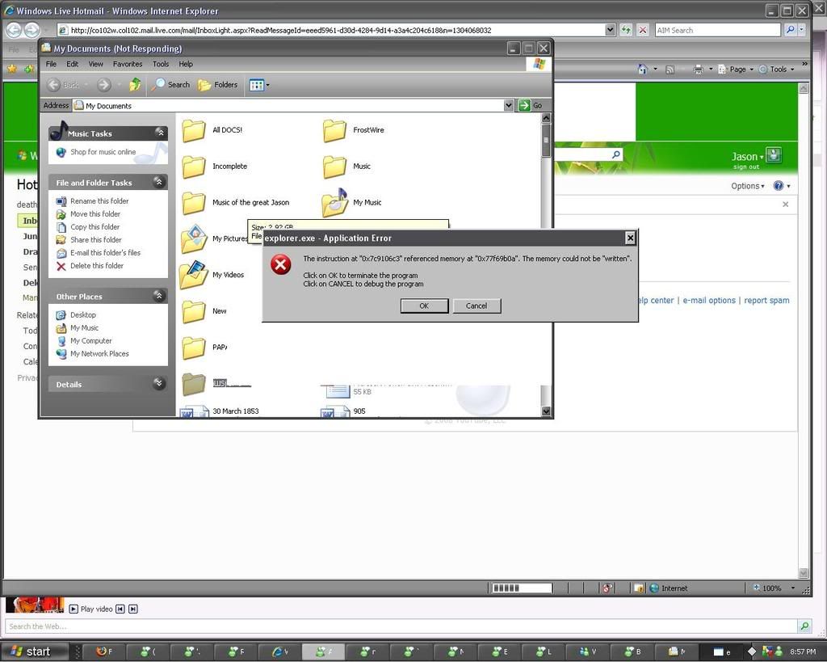The width and height of the screenshot is (827, 662).
Task: Click the IE Home icon
Action: (642, 70)
